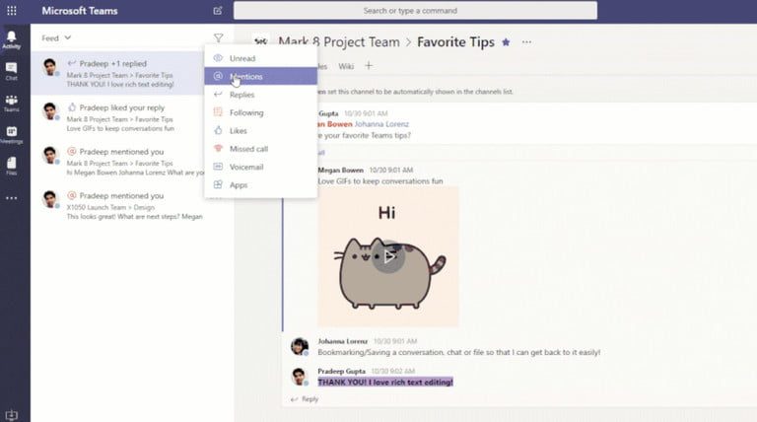The height and width of the screenshot is (422, 757).
Task: Favorite the channel with star icon
Action: point(506,42)
